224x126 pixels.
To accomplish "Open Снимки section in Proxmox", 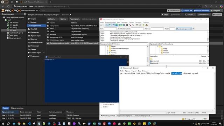I will (x=33, y=49).
